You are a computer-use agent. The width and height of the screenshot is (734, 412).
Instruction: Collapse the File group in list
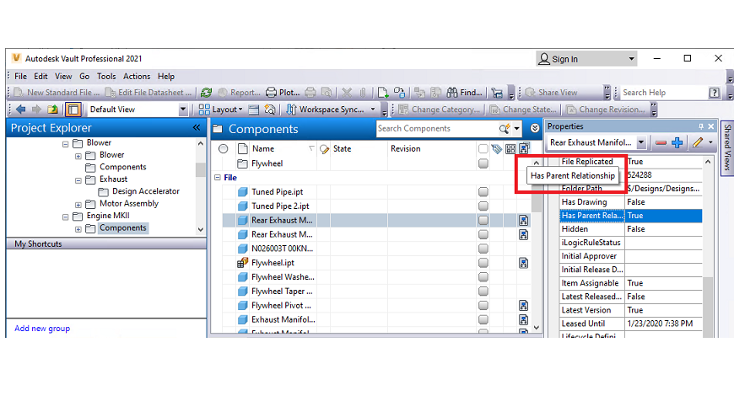(218, 178)
